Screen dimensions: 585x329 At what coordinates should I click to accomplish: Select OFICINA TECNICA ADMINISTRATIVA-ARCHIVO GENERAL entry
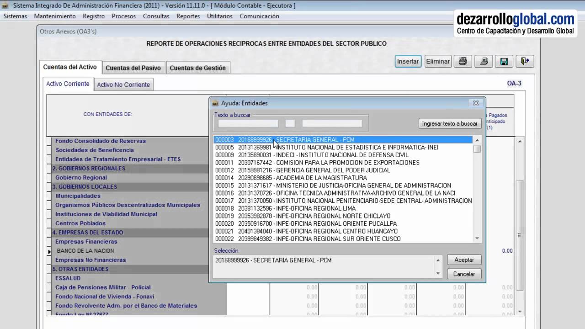click(x=343, y=193)
